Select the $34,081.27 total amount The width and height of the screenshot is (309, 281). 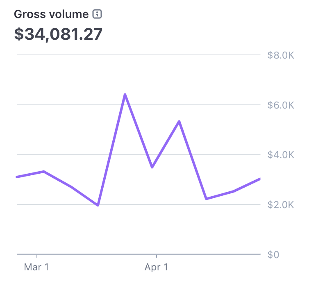(x=58, y=34)
